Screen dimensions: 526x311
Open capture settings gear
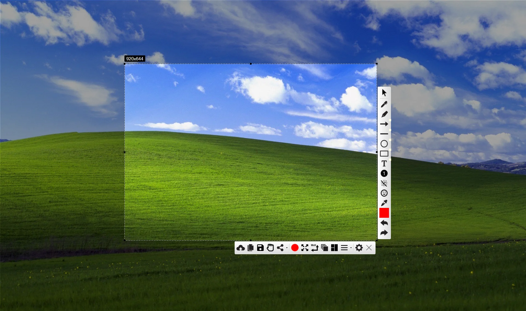coord(359,248)
